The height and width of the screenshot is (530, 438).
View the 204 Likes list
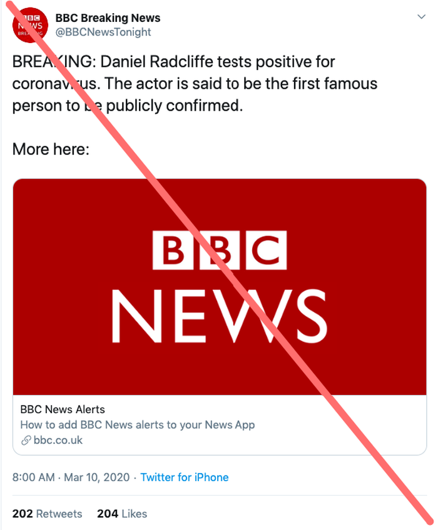click(x=122, y=514)
